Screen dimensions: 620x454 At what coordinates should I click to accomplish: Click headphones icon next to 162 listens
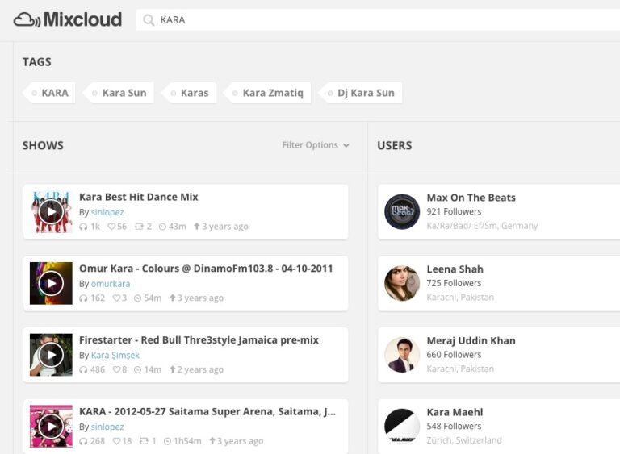pyautogui.click(x=83, y=298)
